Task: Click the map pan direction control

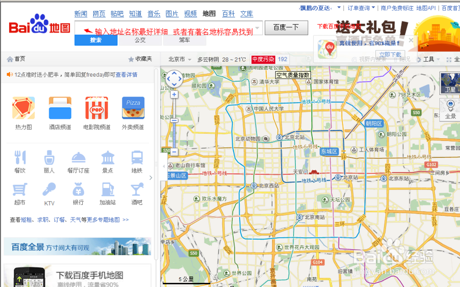Action: click(174, 79)
